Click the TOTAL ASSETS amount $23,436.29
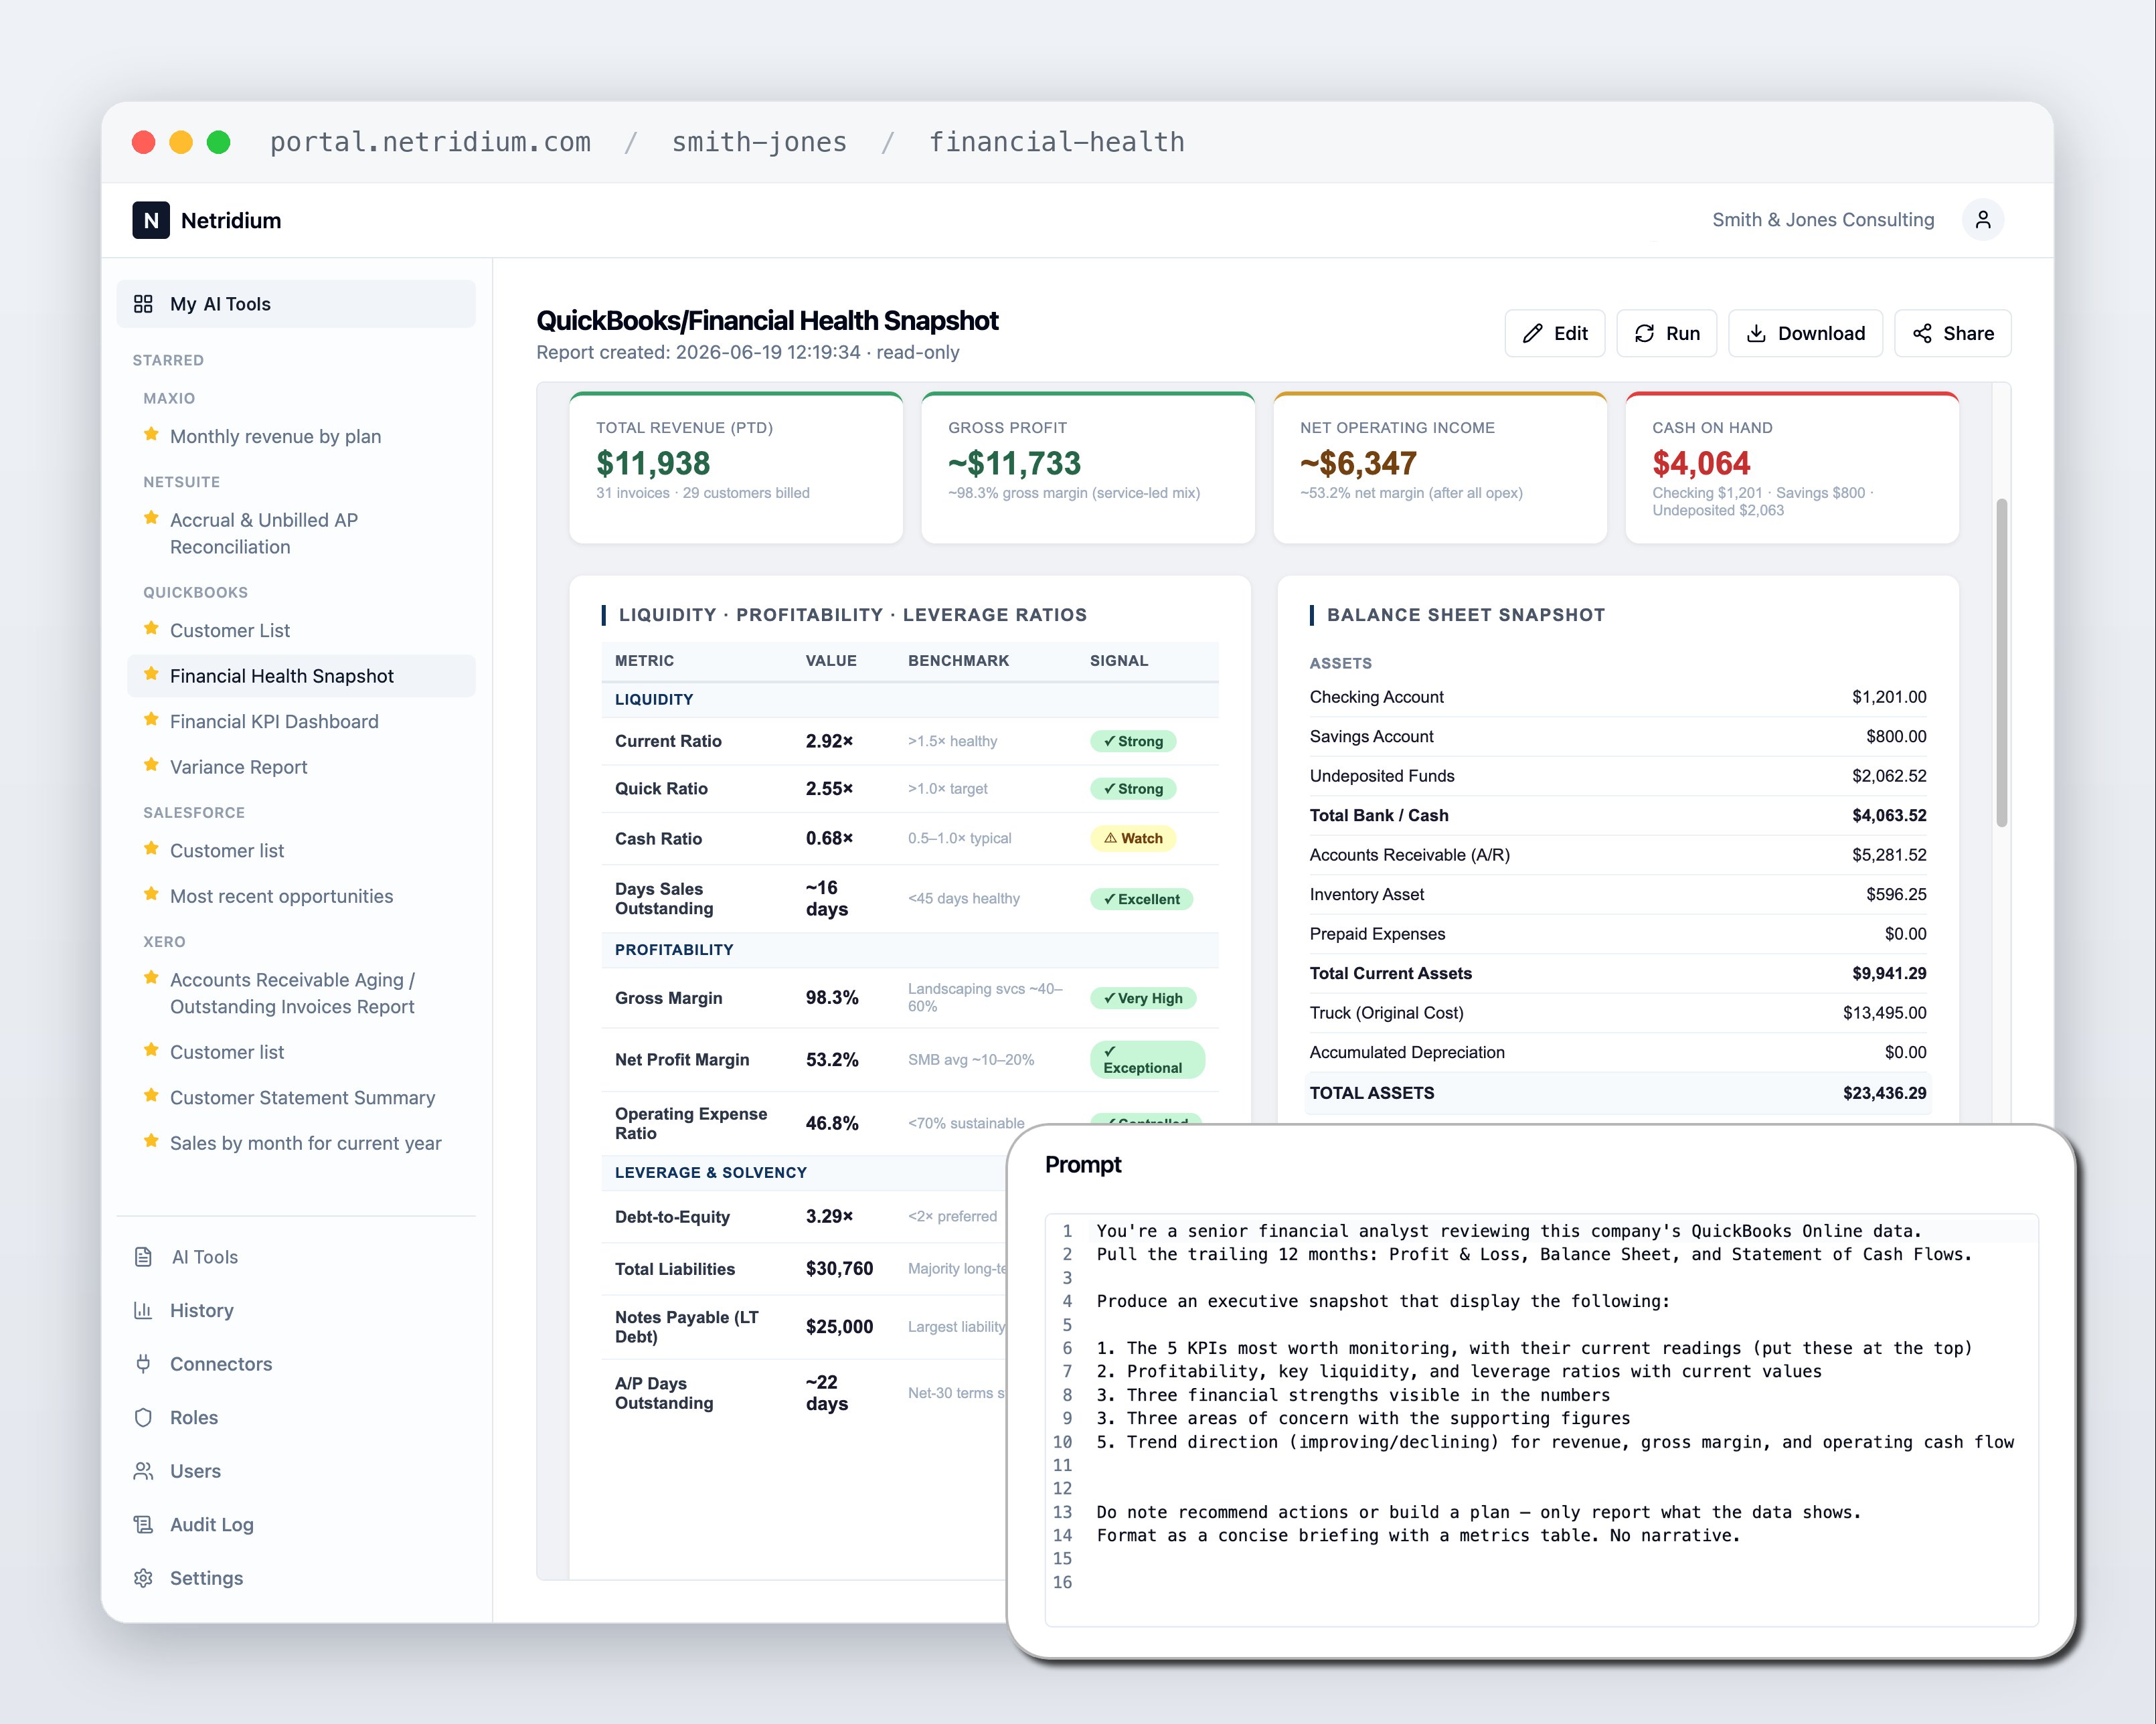The image size is (2156, 1724). tap(1884, 1093)
